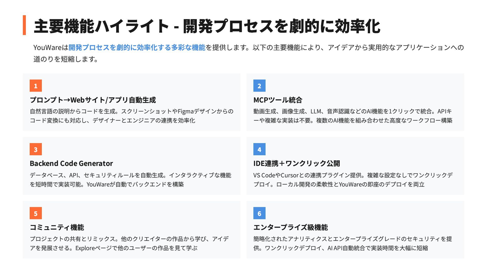
Task: Click the Backend Code Generator heading
Action: pyautogui.click(x=71, y=163)
